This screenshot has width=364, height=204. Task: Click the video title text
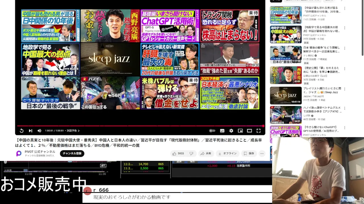coord(138,143)
